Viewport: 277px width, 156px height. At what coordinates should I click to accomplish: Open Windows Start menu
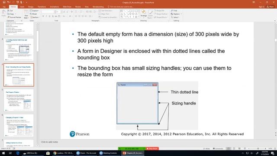[x=3, y=153]
